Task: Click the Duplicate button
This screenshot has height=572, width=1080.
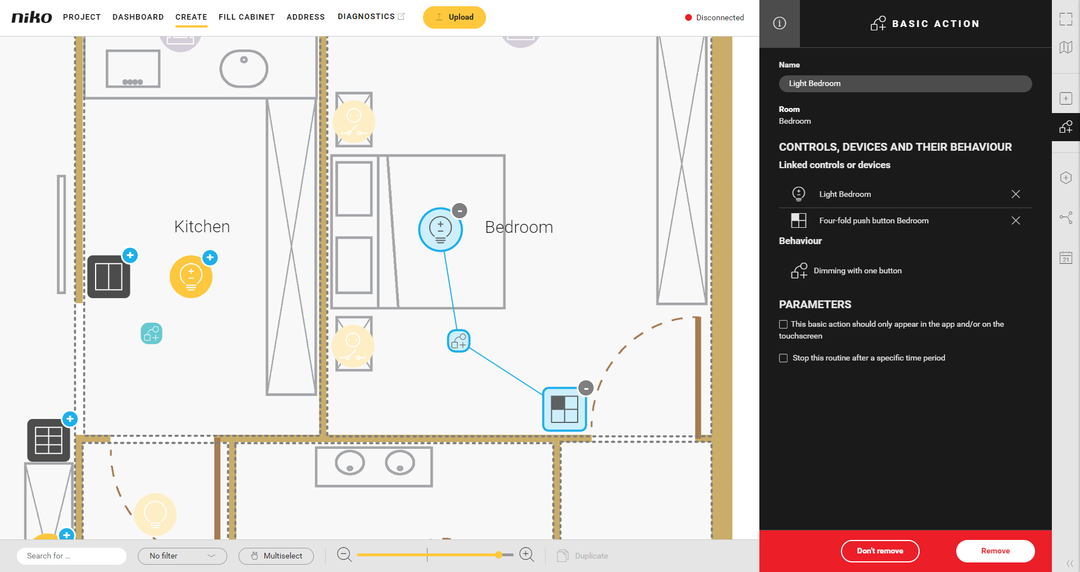Action: [583, 556]
